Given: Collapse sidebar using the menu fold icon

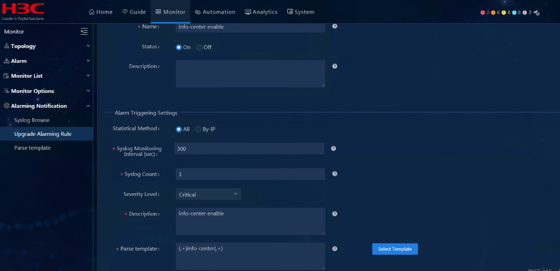Looking at the screenshot, I should pos(85,32).
